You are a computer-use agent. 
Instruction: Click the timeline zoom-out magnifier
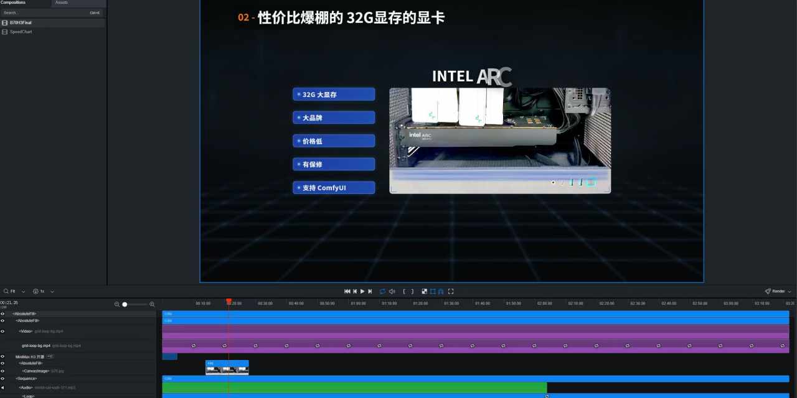coord(117,304)
